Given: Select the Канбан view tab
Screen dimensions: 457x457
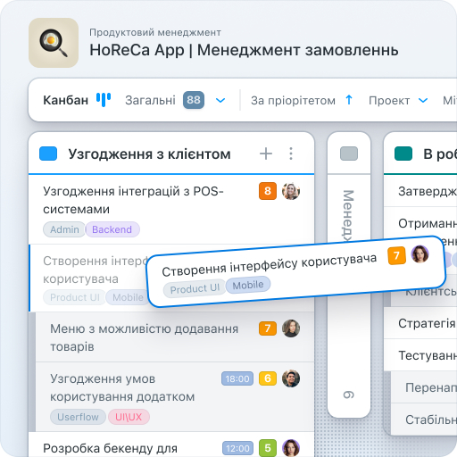Looking at the screenshot, I should 65,100.
